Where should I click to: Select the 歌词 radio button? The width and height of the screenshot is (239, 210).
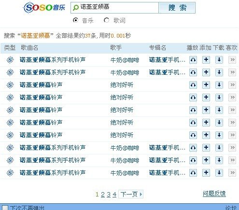pos(106,20)
